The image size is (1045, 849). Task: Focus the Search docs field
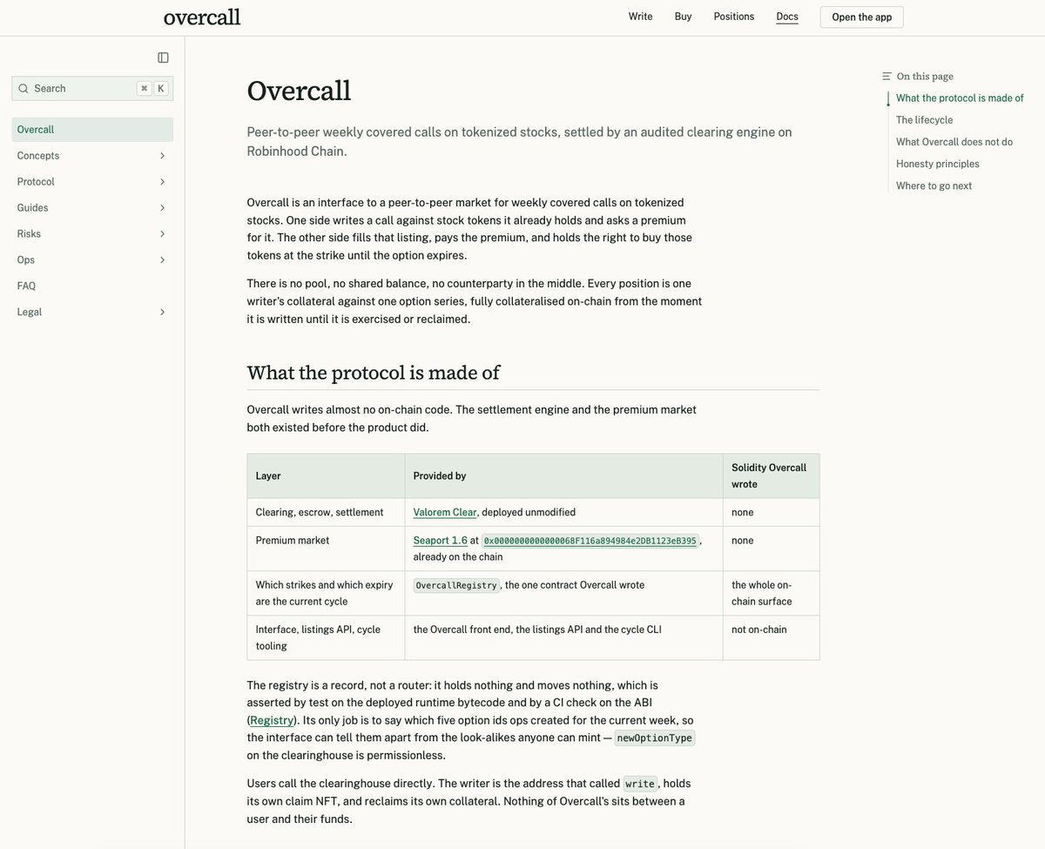tap(92, 89)
